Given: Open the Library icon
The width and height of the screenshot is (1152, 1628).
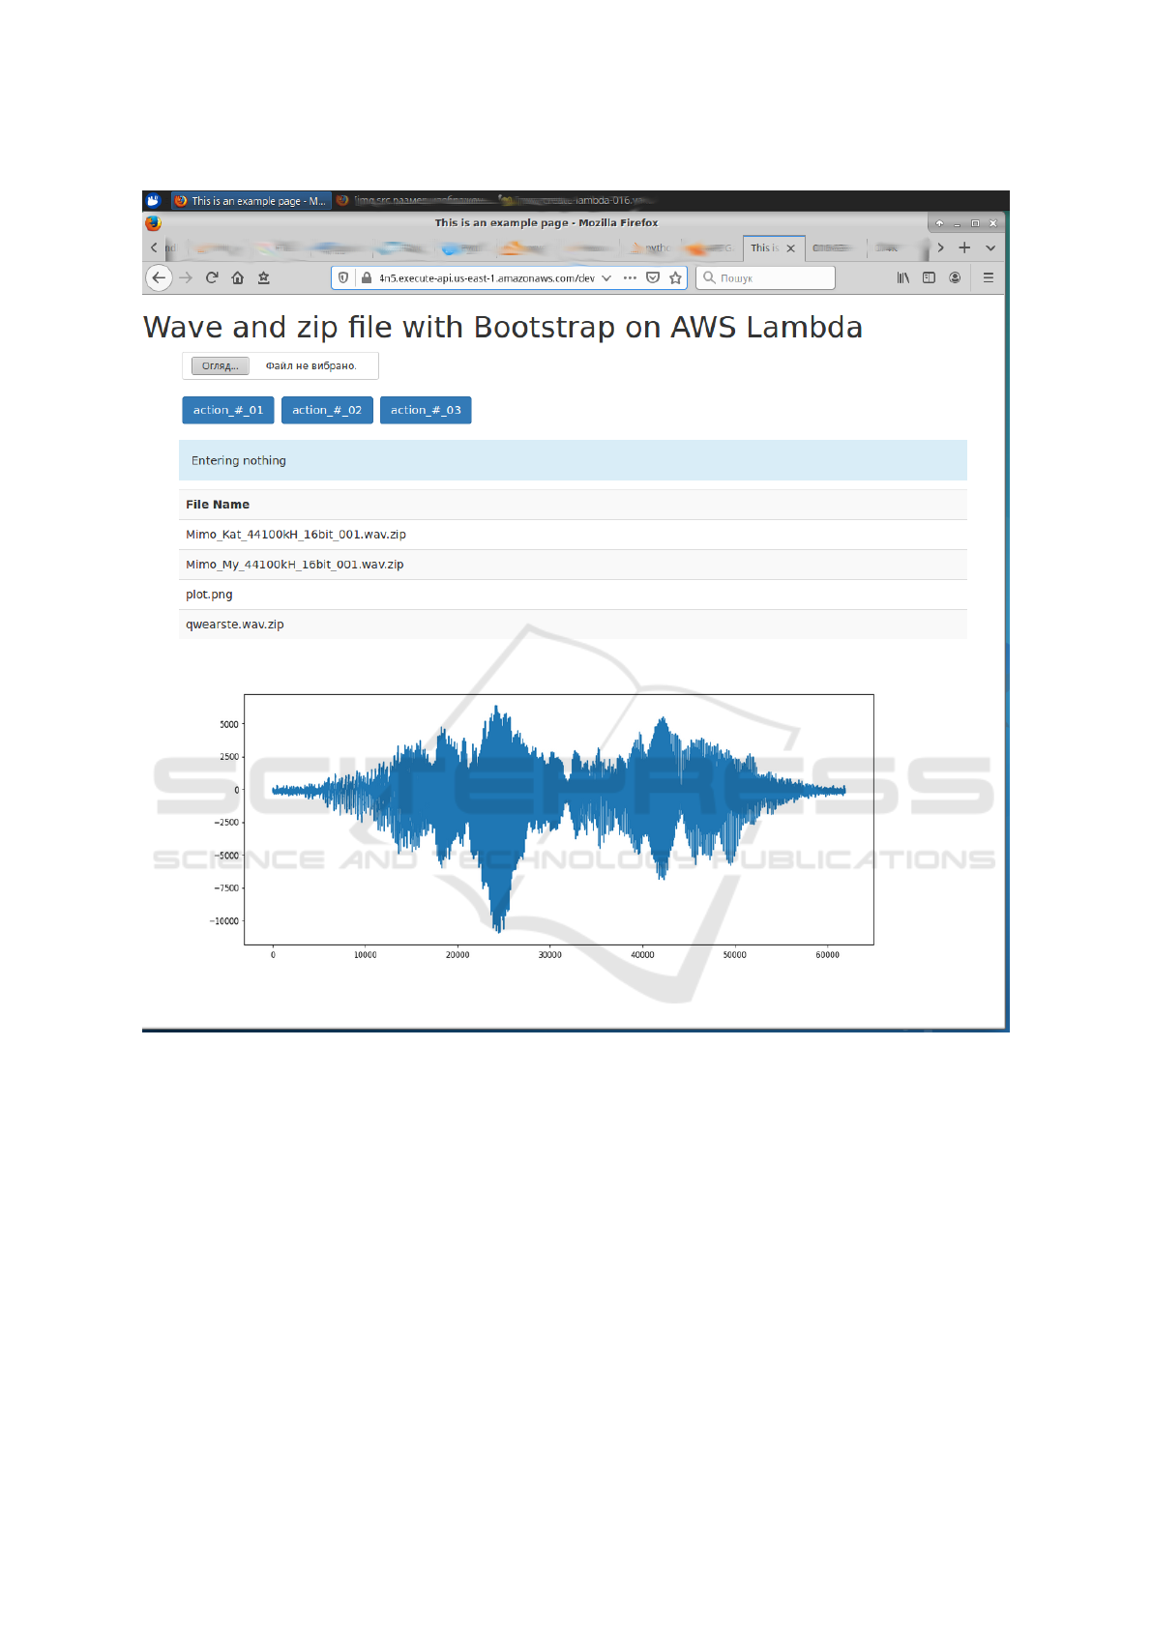Looking at the screenshot, I should pyautogui.click(x=902, y=277).
